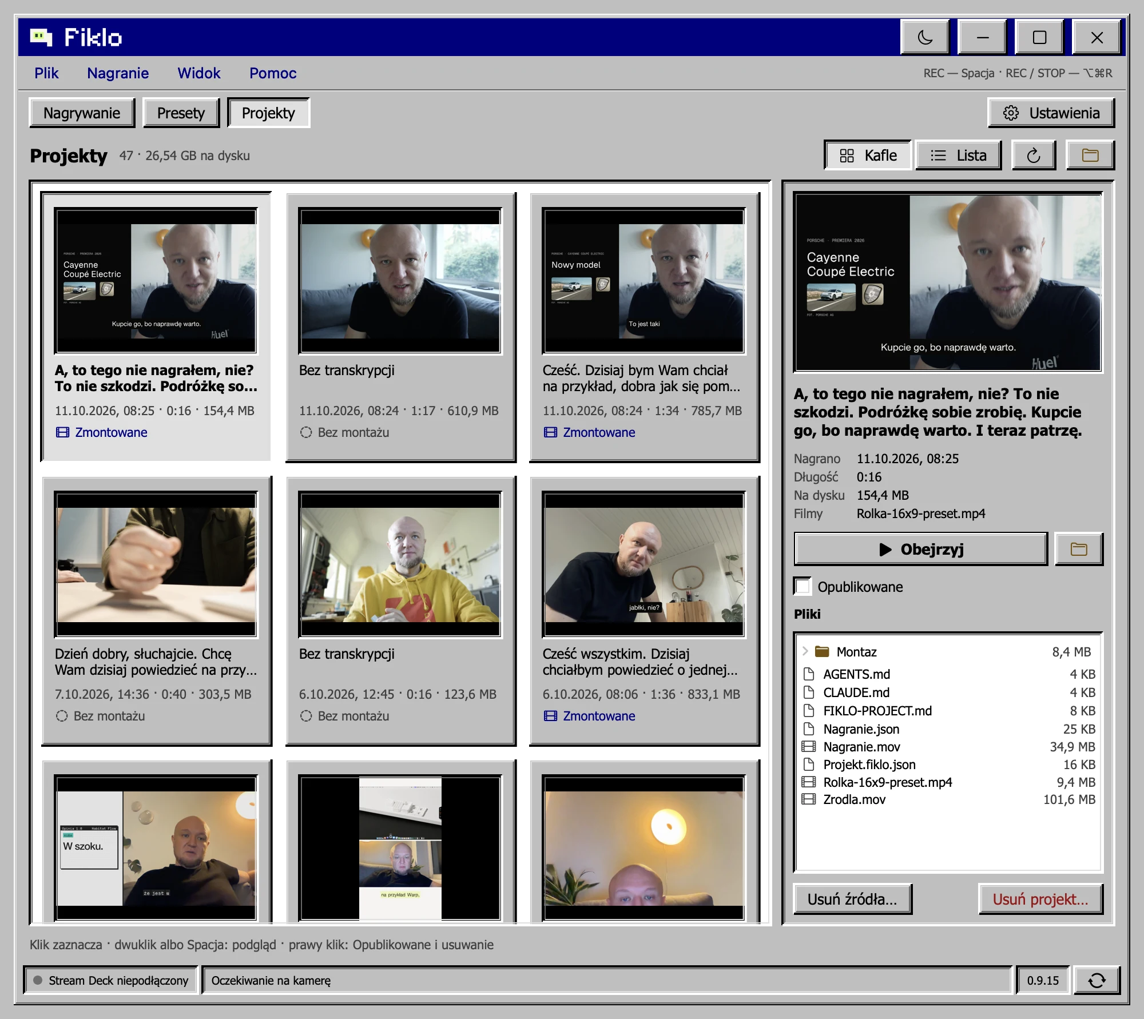Click the film icon of Zrodla.mov
This screenshot has width=1144, height=1019.
coord(809,799)
